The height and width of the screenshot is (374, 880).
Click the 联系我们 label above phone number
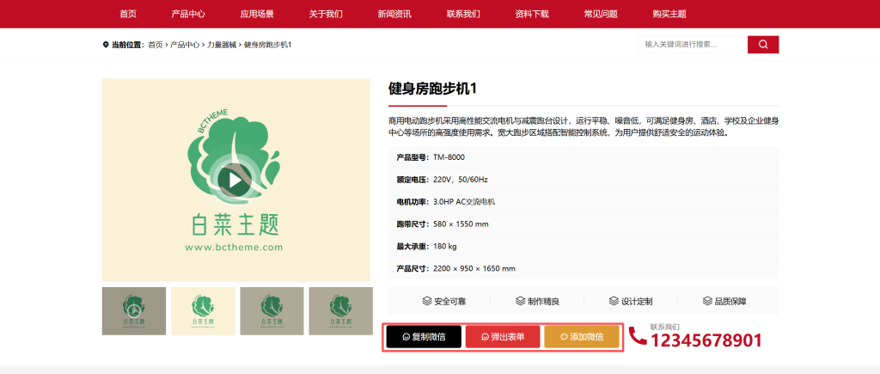pyautogui.click(x=664, y=327)
